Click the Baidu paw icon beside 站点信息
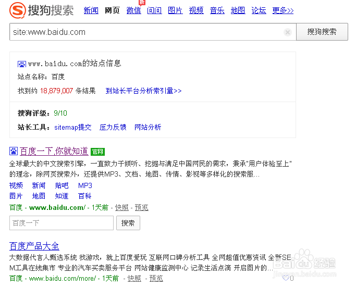The height and width of the screenshot is (287, 356). [x=22, y=64]
